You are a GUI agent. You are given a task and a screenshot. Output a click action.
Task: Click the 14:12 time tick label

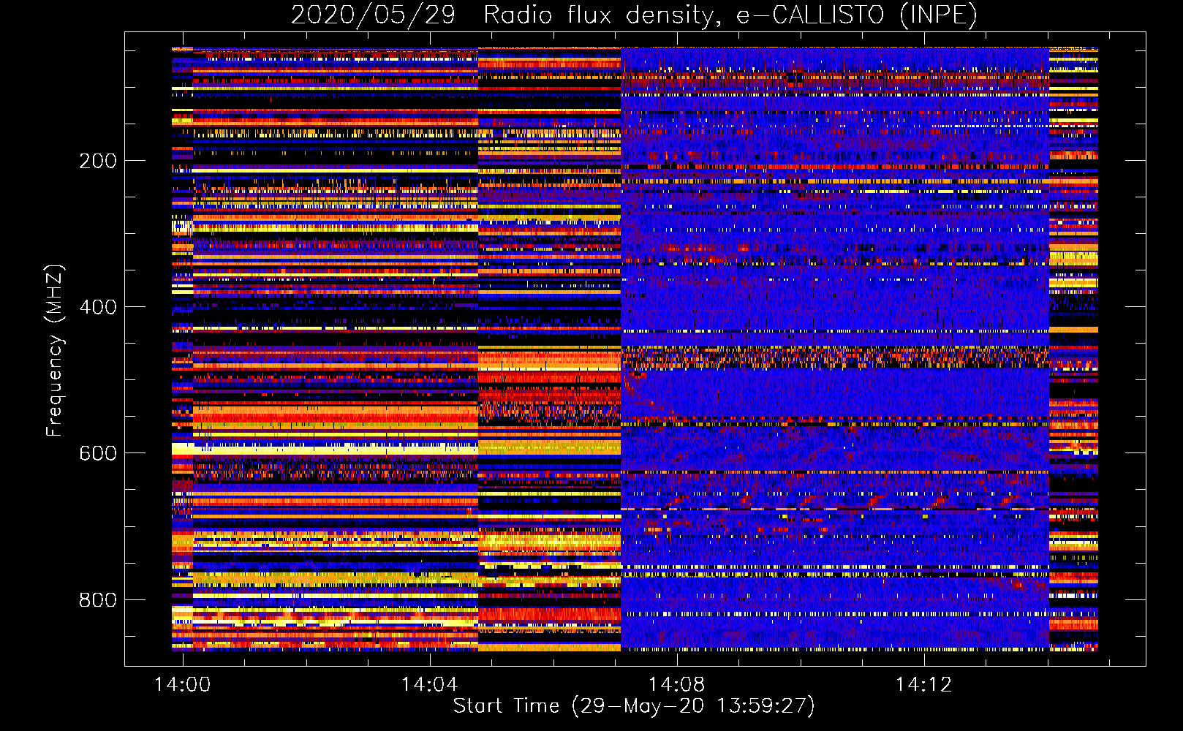point(924,684)
